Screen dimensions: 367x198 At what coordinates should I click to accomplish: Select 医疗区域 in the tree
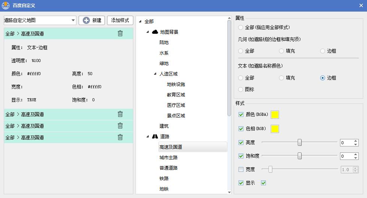pos(176,105)
